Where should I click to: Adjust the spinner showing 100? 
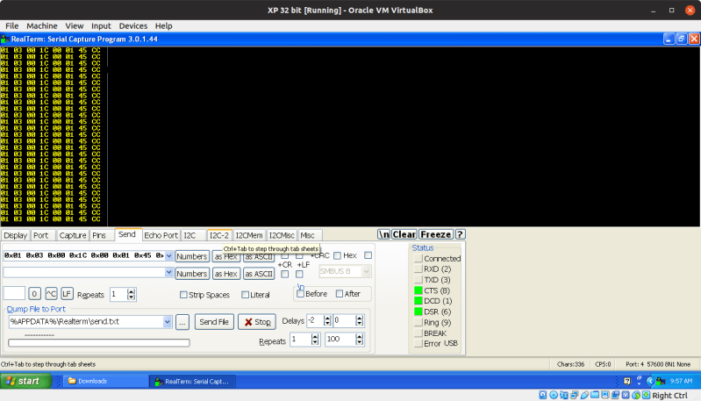click(x=360, y=340)
